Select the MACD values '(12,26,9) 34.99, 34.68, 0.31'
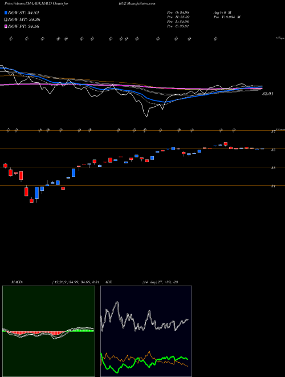 coord(76,282)
